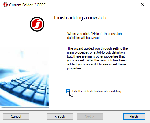The height and width of the screenshot is (123, 150).
Task: Uncheck Edit the Job definition after adding
Action: point(68,91)
